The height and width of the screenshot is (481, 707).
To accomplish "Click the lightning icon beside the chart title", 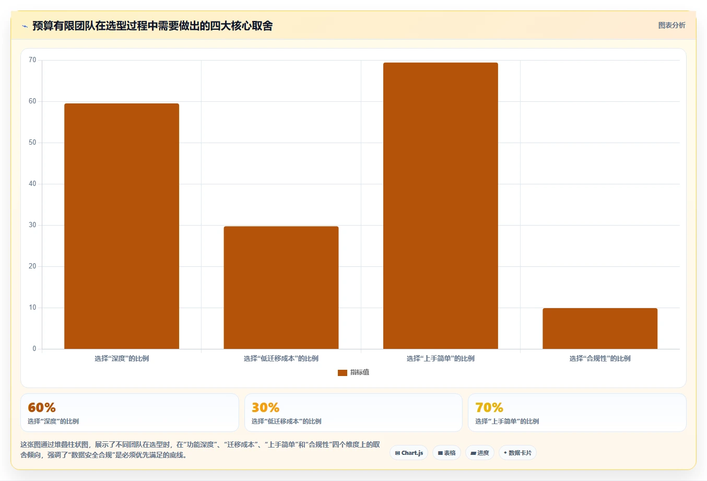I will point(25,26).
